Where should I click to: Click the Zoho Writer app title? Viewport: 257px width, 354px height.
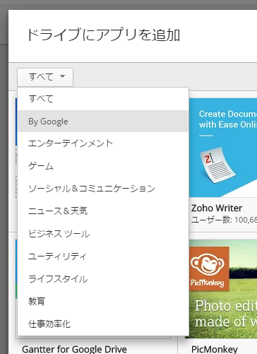click(217, 208)
